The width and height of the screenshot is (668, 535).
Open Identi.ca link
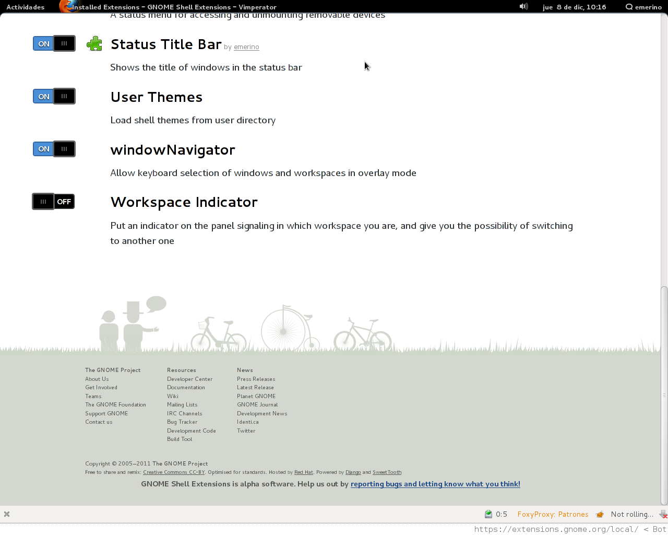click(x=248, y=422)
